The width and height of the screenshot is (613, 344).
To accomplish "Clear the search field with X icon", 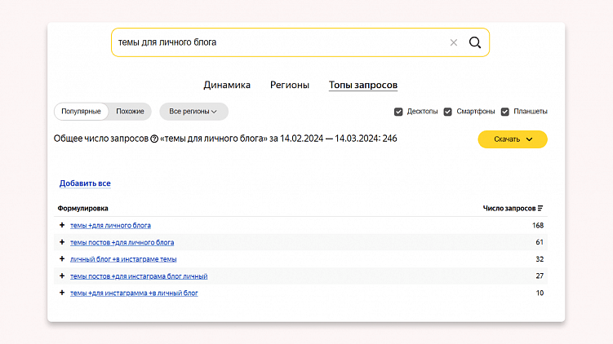I will tap(454, 42).
